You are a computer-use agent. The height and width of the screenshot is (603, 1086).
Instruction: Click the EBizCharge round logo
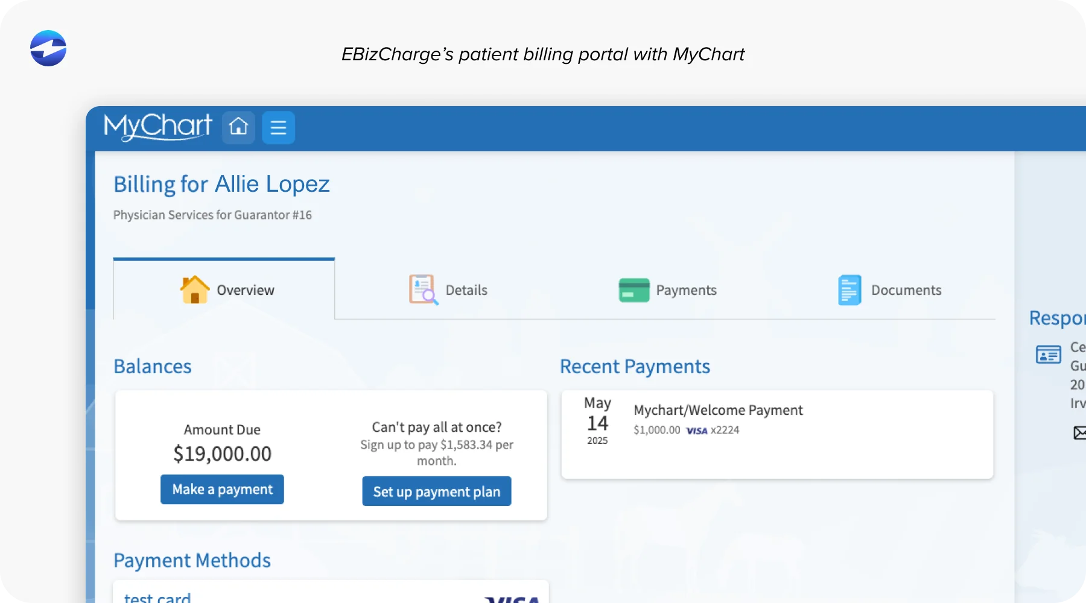(x=48, y=48)
